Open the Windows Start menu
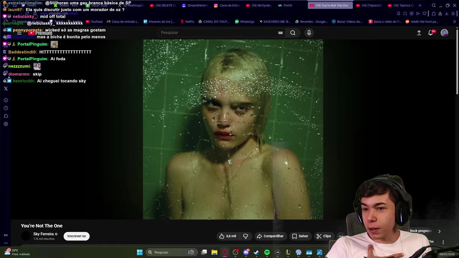 [x=139, y=252]
